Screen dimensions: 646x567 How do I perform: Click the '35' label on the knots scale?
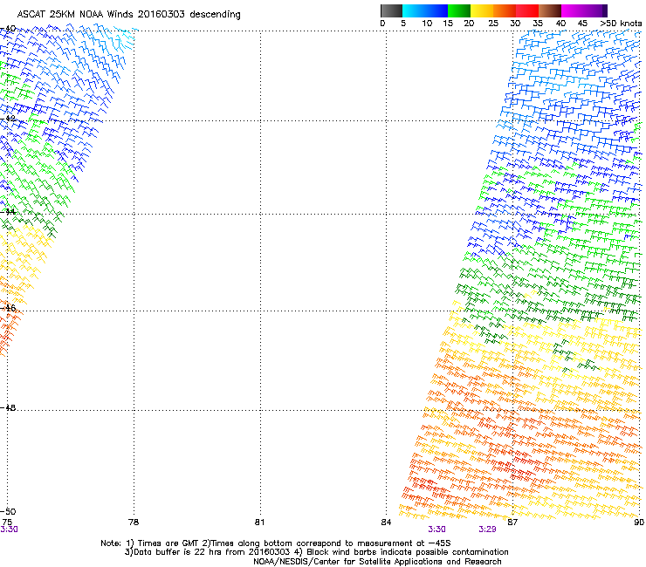pyautogui.click(x=538, y=24)
